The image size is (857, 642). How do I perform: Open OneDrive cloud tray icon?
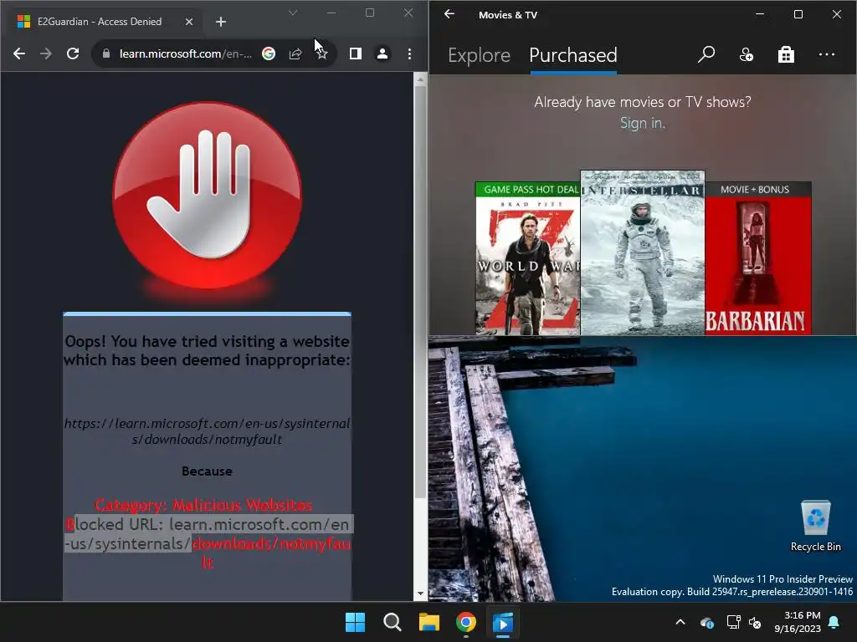706,622
